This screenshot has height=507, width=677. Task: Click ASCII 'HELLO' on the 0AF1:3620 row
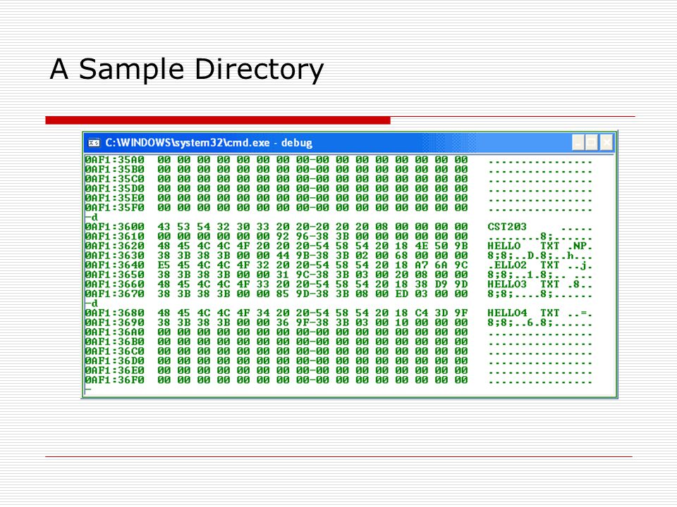point(504,246)
